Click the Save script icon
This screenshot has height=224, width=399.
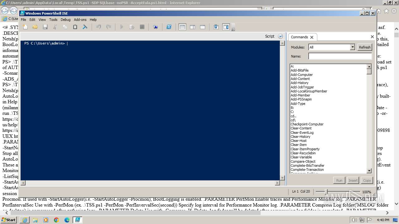point(45,27)
